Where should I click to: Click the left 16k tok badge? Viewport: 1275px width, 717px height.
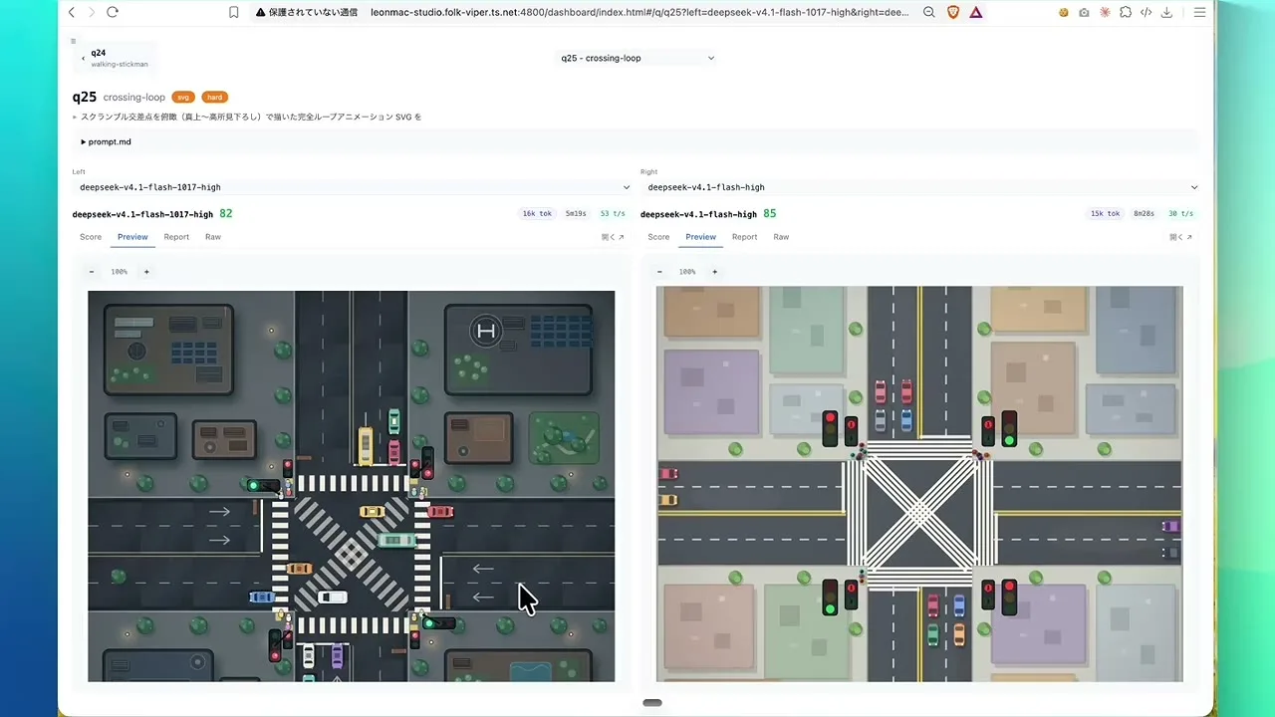click(539, 213)
